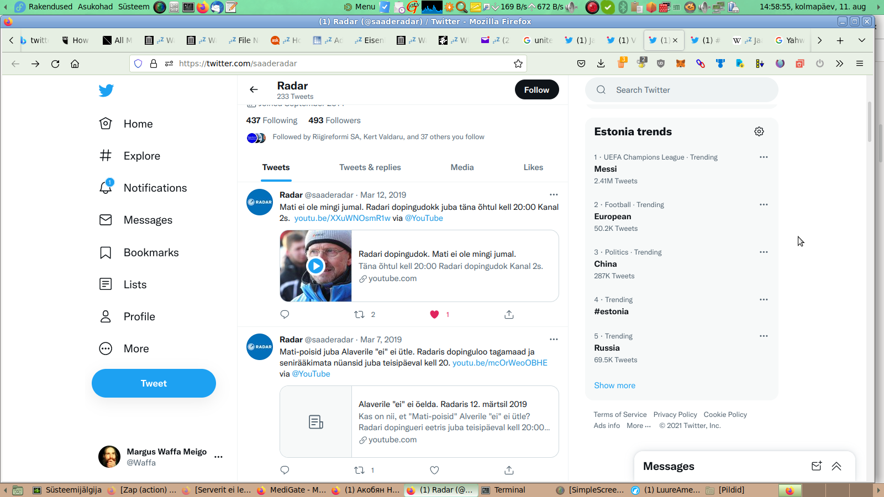Screen dimensions: 884x497
Task: Follow the Radar account
Action: coord(536,89)
